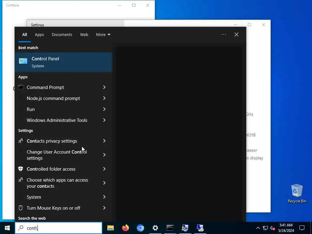
Task: Expand Command Prompt result options
Action: pyautogui.click(x=104, y=87)
